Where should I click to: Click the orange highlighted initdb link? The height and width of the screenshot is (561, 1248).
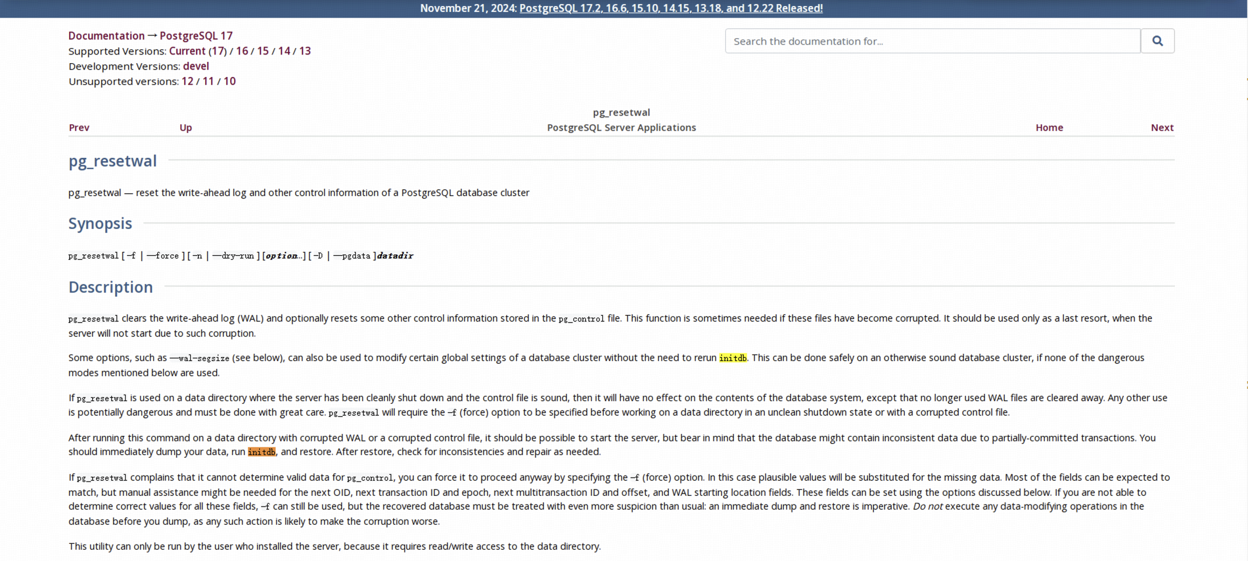[262, 452]
